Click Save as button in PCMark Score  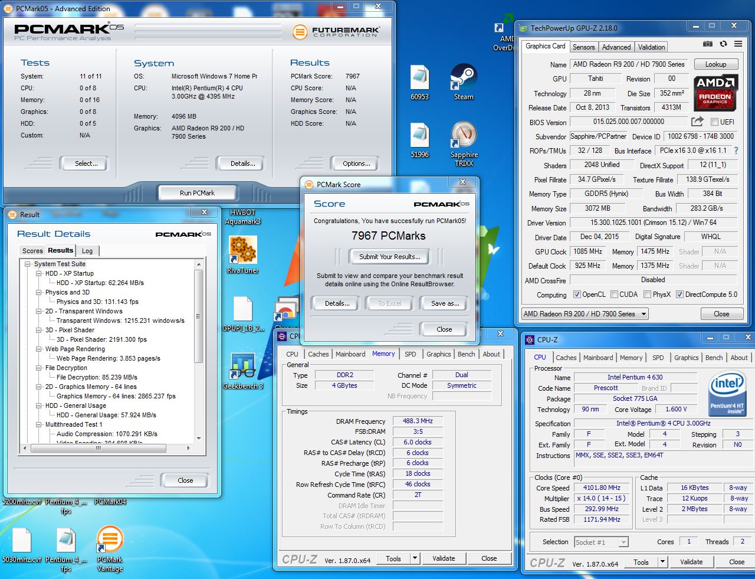tap(445, 303)
